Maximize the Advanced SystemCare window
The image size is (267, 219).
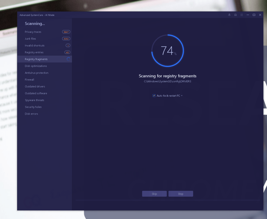[254, 15]
